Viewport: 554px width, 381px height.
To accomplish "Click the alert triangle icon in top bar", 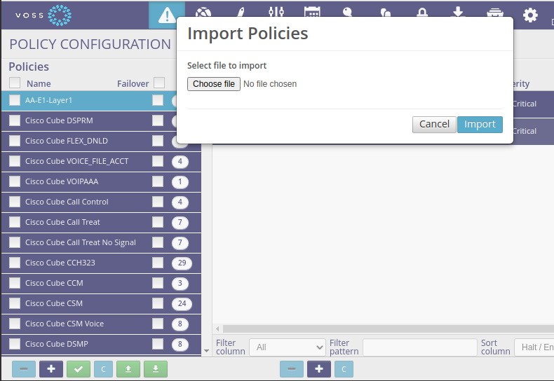I will pyautogui.click(x=167, y=15).
